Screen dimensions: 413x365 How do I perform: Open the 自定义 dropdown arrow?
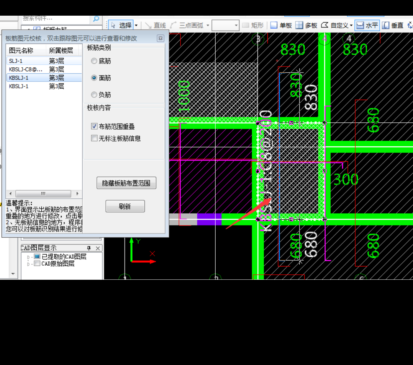coord(351,26)
